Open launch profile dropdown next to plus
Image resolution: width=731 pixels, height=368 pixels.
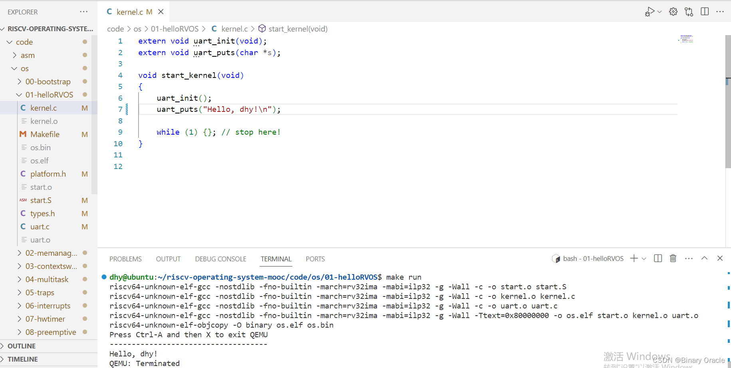pyautogui.click(x=644, y=259)
